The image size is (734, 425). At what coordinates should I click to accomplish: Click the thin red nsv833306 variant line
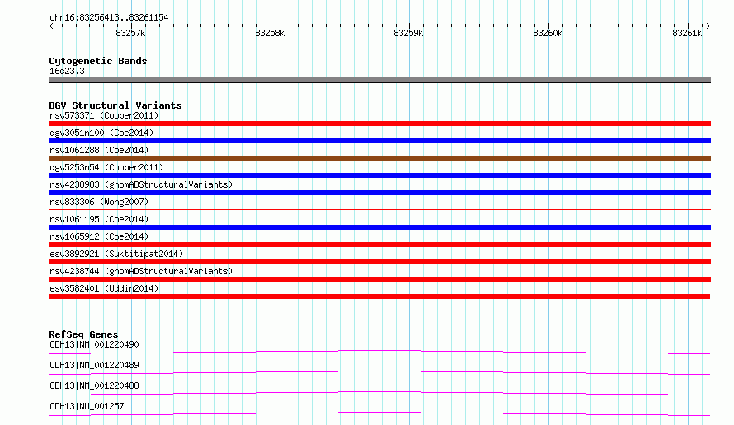(x=379, y=209)
